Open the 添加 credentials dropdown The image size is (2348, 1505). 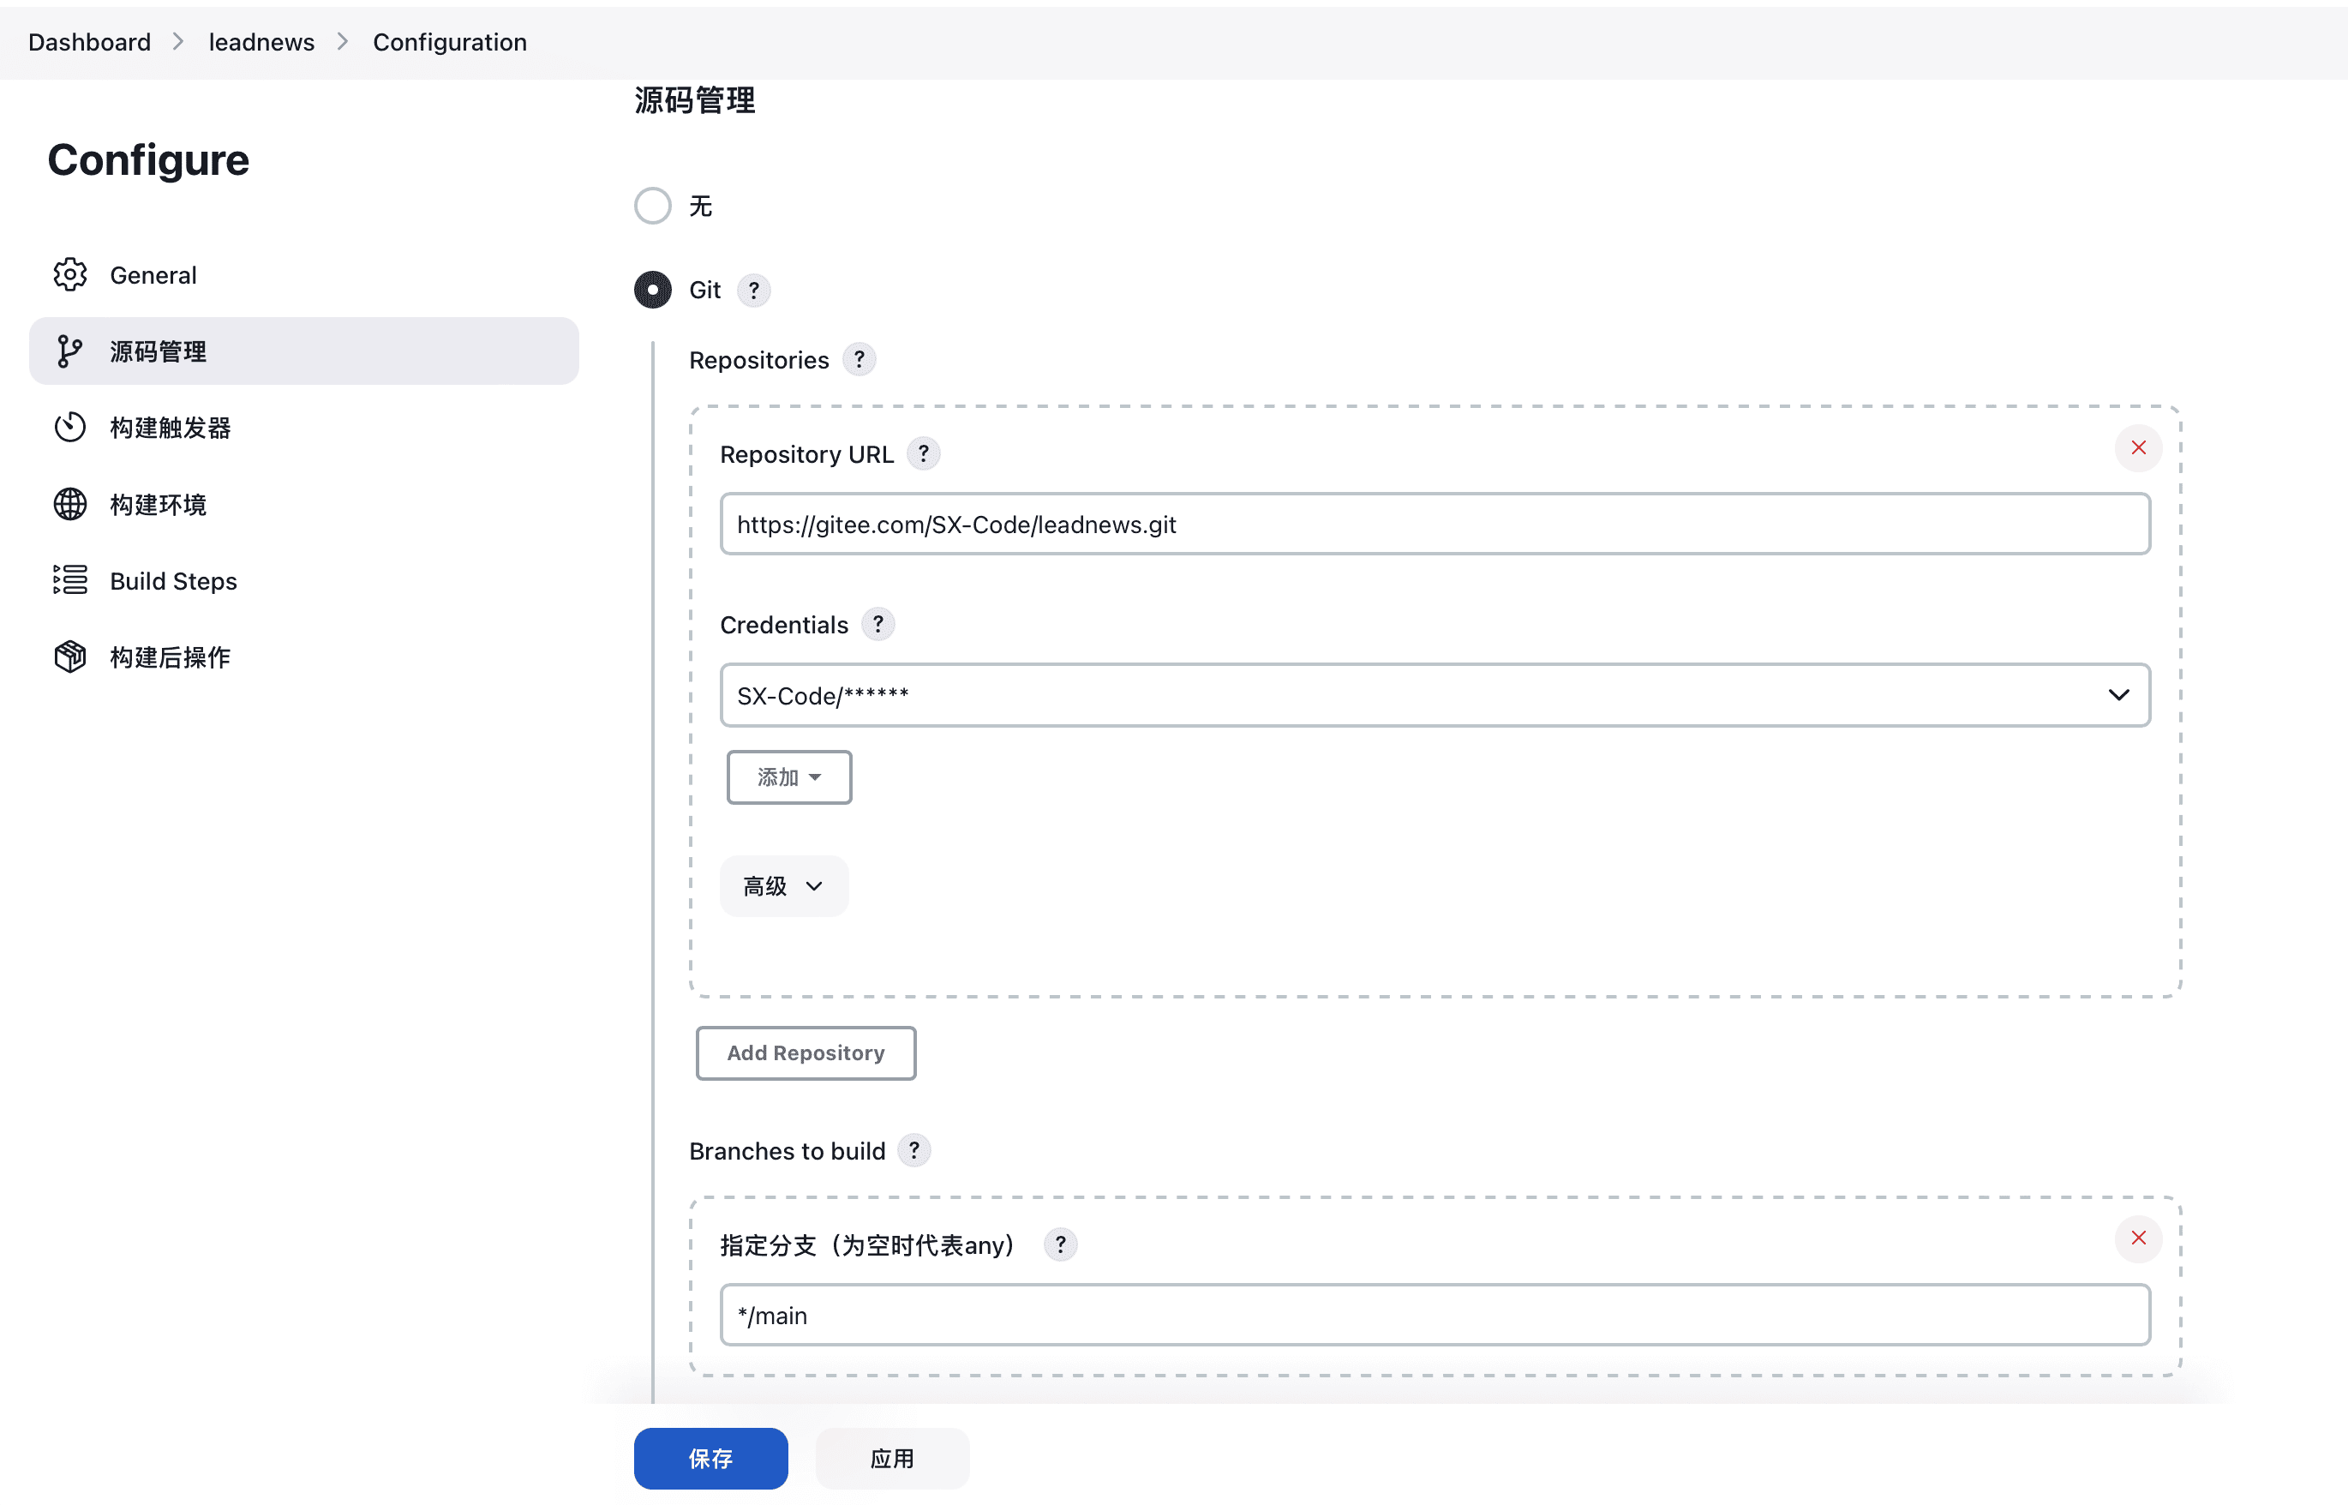(788, 778)
